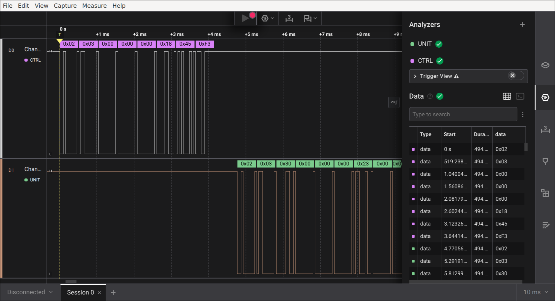Add a new analyzer with plus icon
Screen dimensions: 555x301
click(x=522, y=25)
